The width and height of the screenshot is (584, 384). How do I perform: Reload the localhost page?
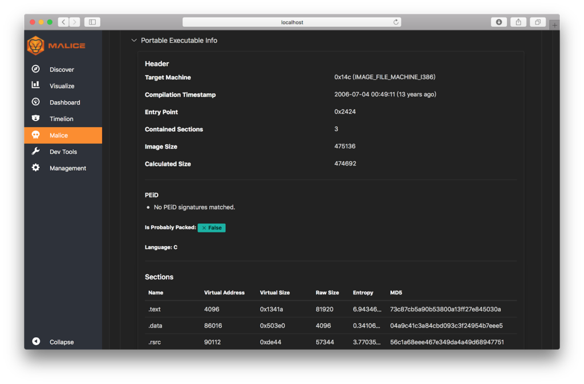coord(396,22)
